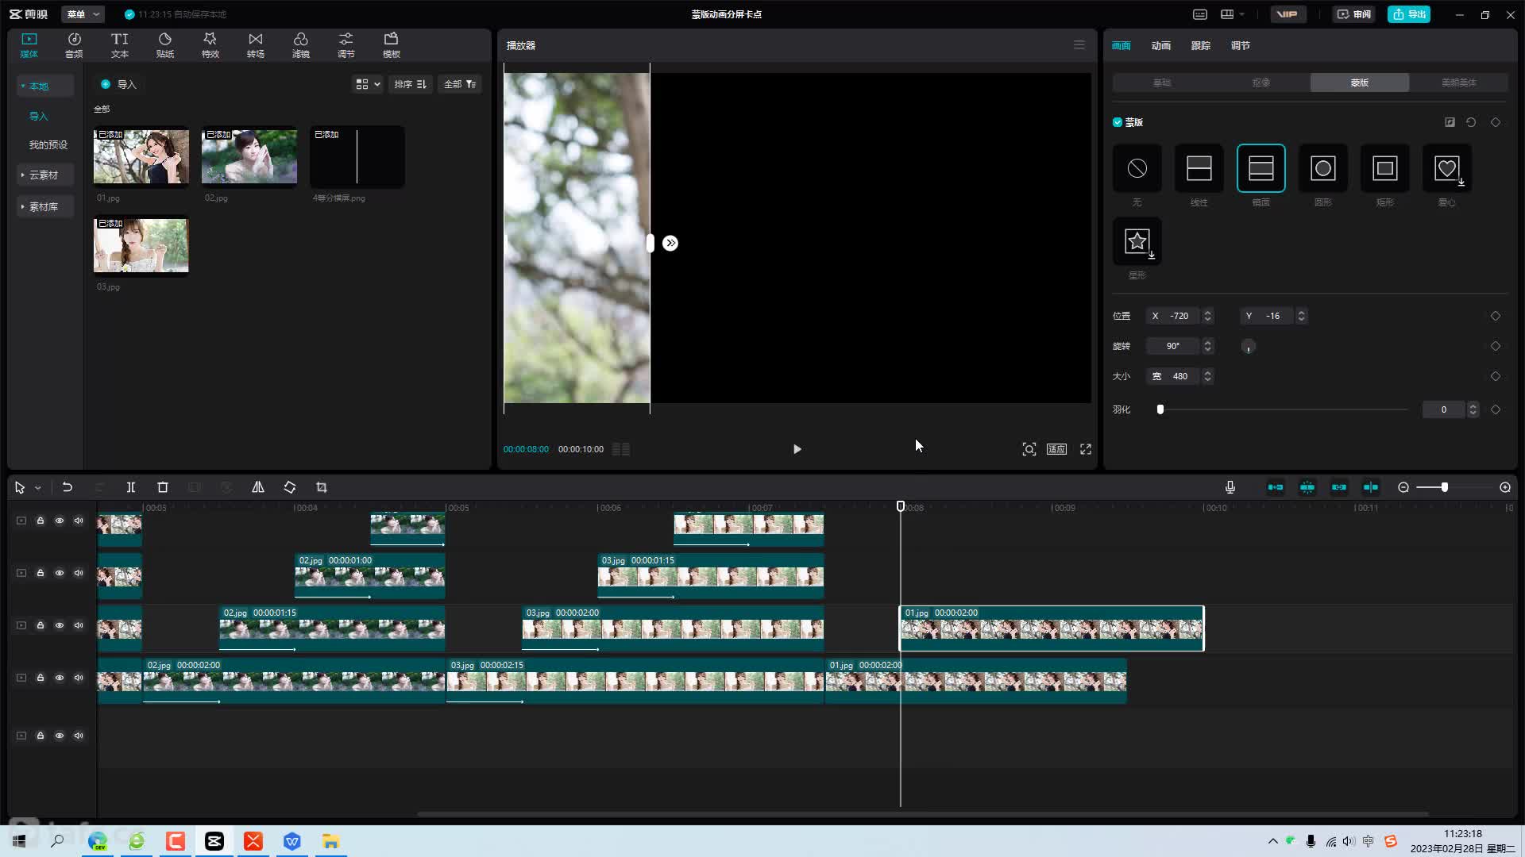The height and width of the screenshot is (857, 1525).
Task: Click the VIP button
Action: pos(1288,14)
